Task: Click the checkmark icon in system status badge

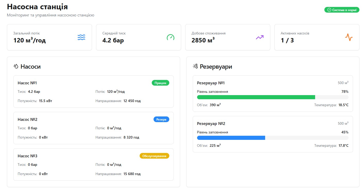Action: click(x=329, y=10)
